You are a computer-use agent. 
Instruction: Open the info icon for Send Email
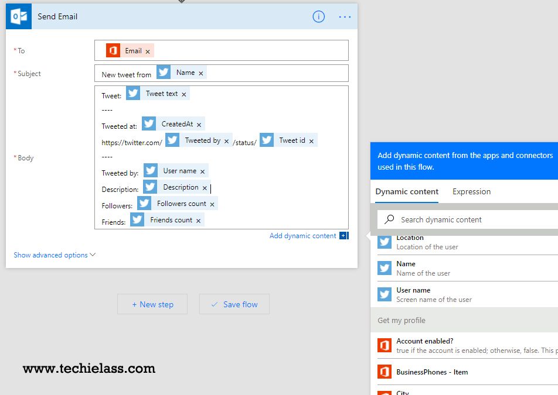point(318,16)
